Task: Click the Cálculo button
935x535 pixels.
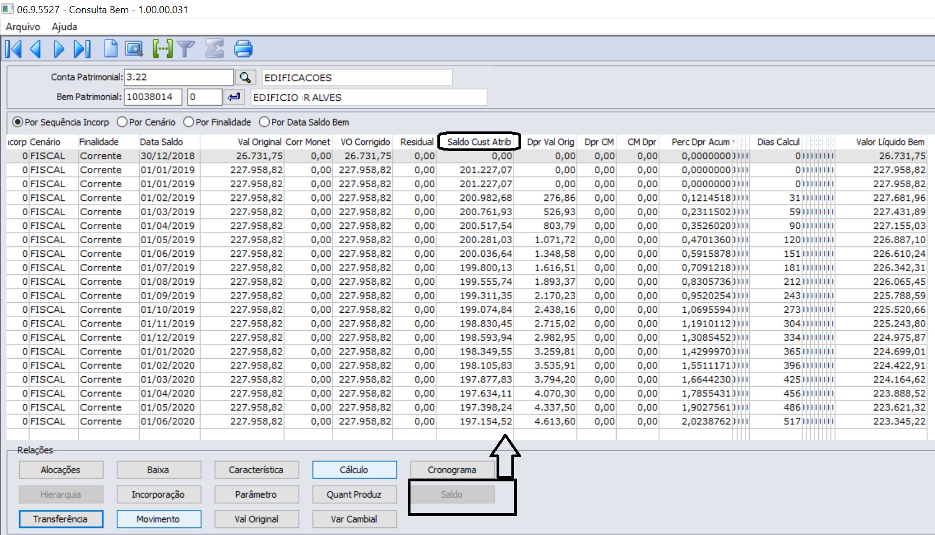Action: click(354, 470)
